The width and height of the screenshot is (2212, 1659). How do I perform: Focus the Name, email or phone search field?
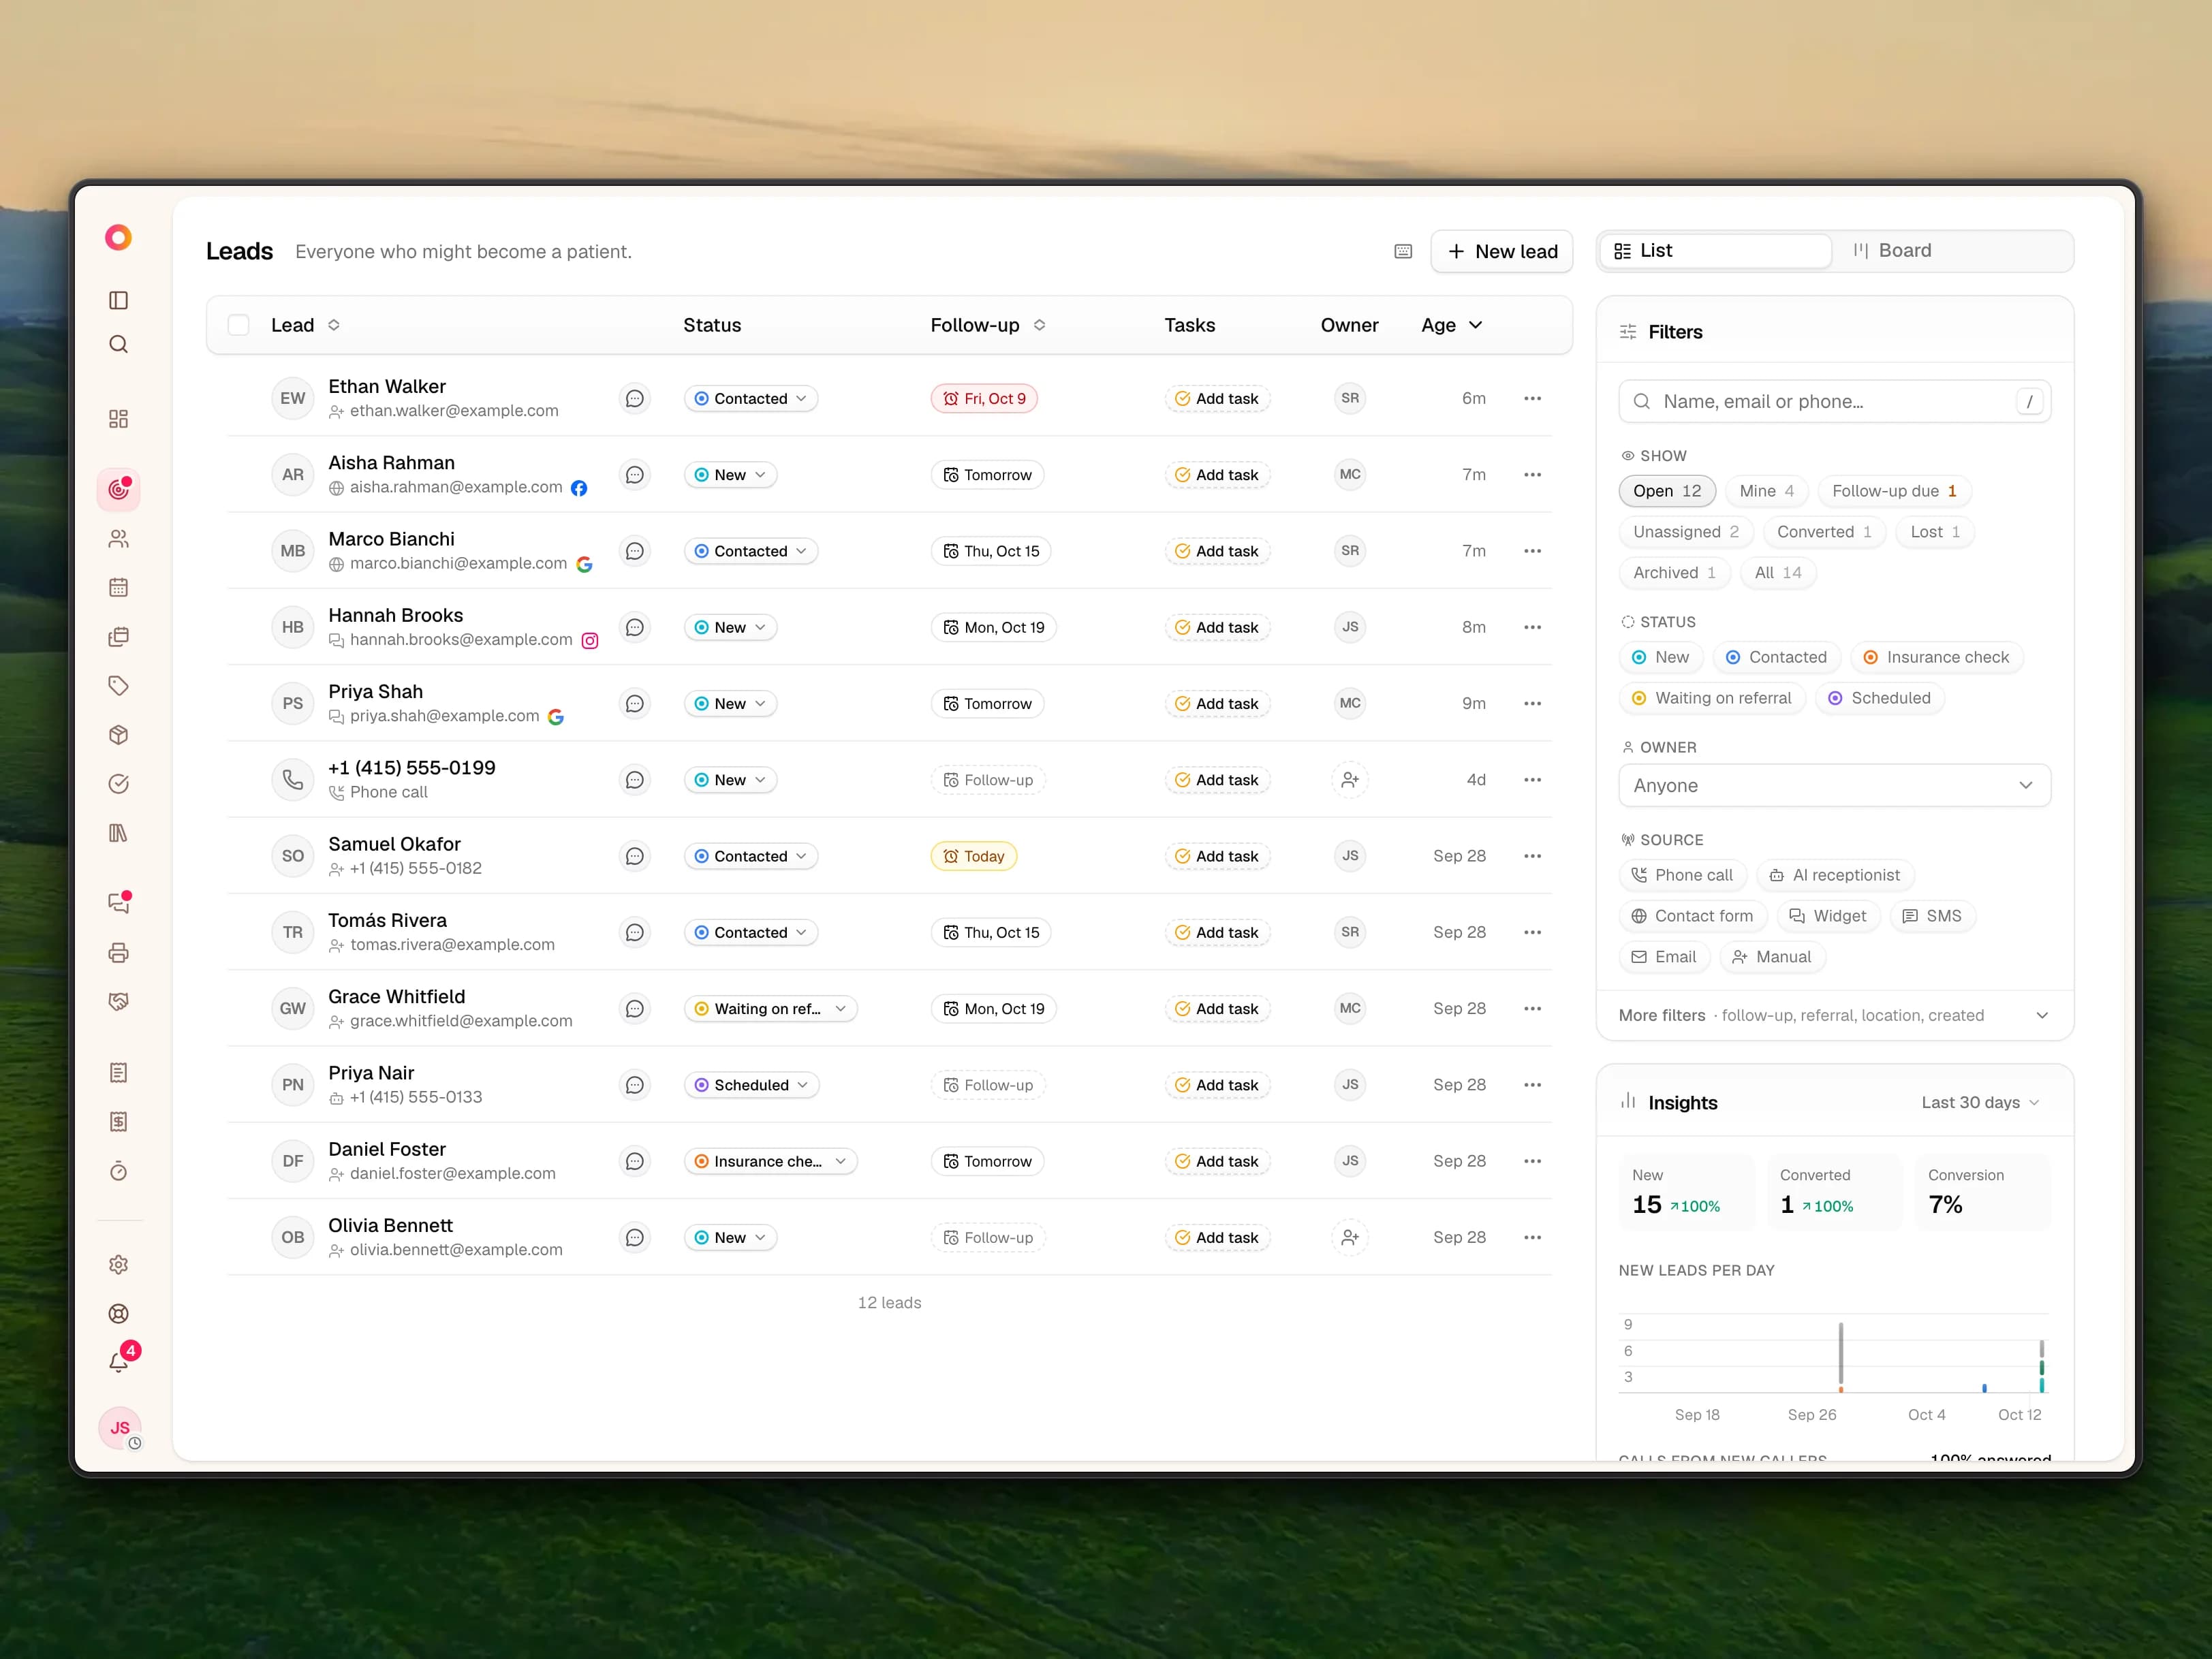[x=1834, y=402]
